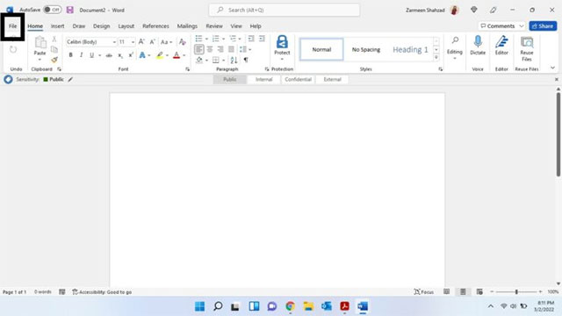Open the File tab
Viewport: 562px width, 316px height.
coord(13,25)
